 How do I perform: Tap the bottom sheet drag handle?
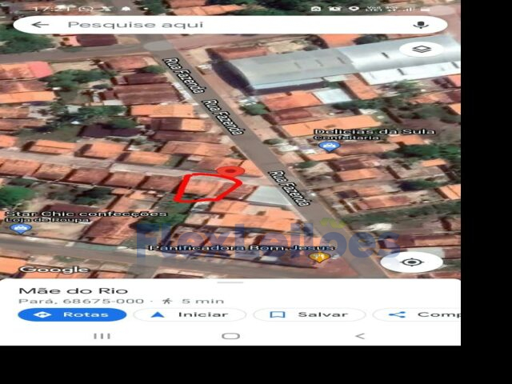[x=230, y=282]
